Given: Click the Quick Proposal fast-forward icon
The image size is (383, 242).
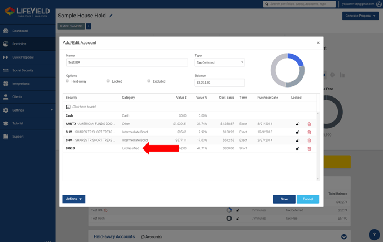Looking at the screenshot, I should (6, 57).
